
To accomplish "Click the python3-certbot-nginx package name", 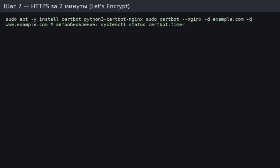I will (x=113, y=19).
